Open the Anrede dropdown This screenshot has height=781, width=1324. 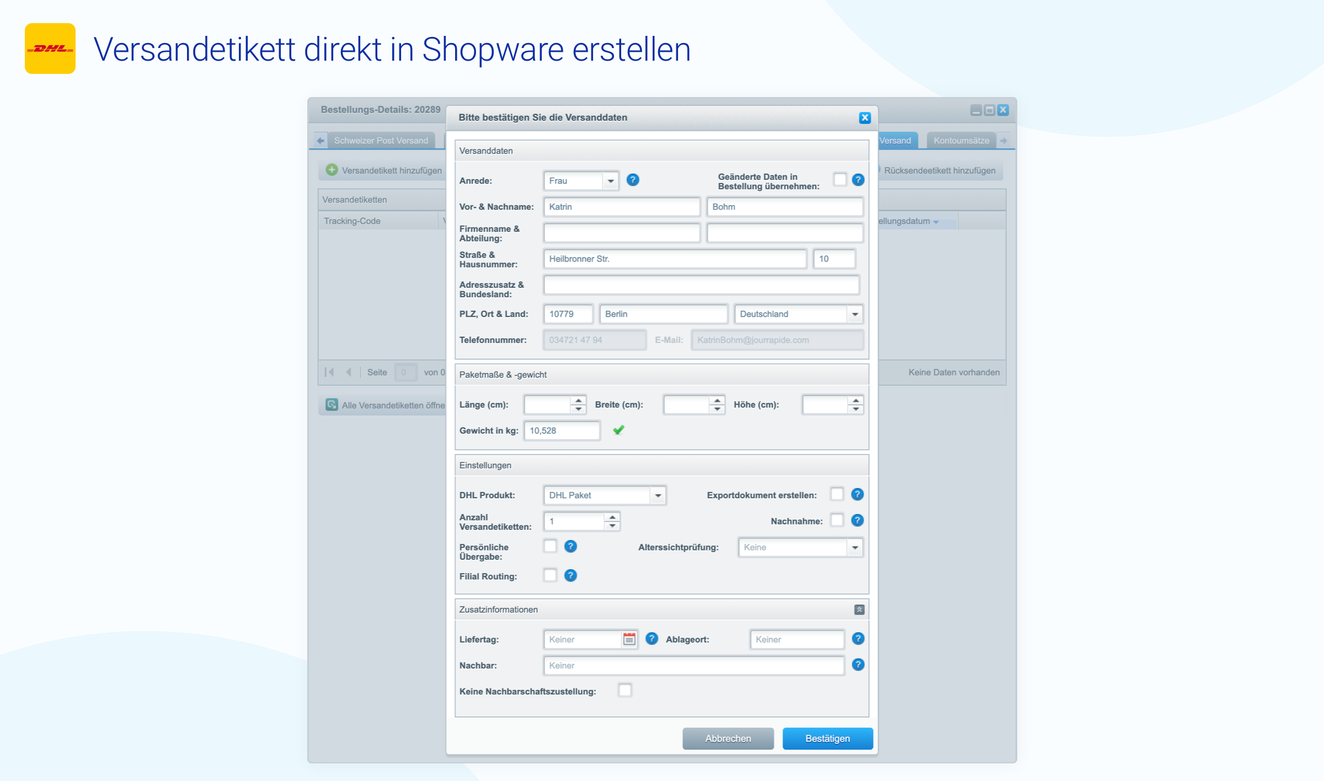point(611,181)
